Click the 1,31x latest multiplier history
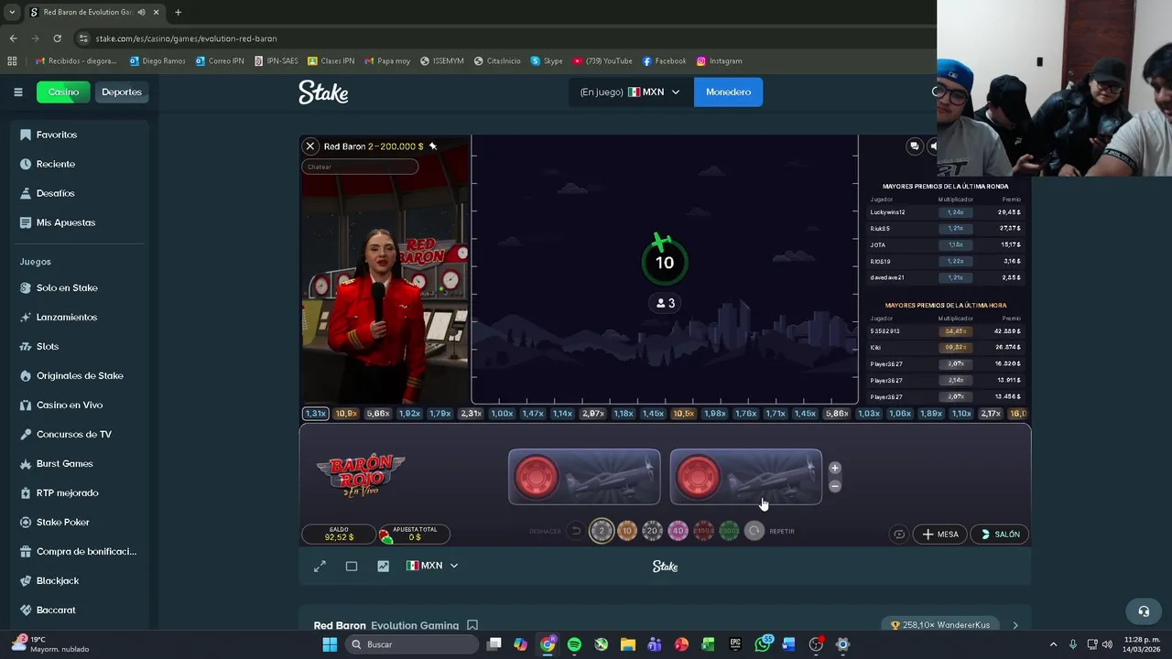This screenshot has width=1172, height=659. click(316, 414)
